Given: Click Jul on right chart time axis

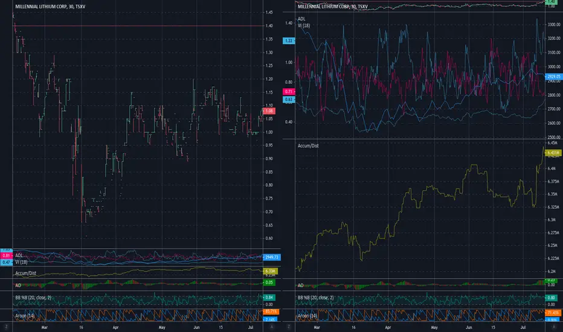Looking at the screenshot, I should [523, 327].
